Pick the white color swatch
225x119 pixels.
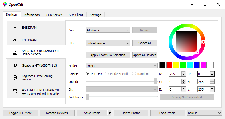click(210, 65)
